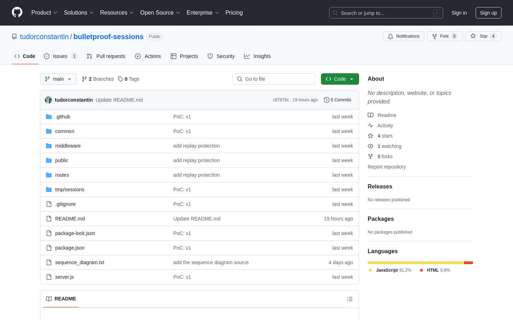The width and height of the screenshot is (513, 320).
Task: Expand the Resources menu
Action: point(117,12)
